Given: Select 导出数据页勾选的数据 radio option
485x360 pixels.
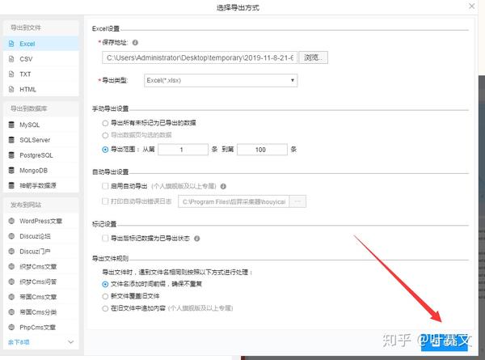Looking at the screenshot, I should 105,135.
